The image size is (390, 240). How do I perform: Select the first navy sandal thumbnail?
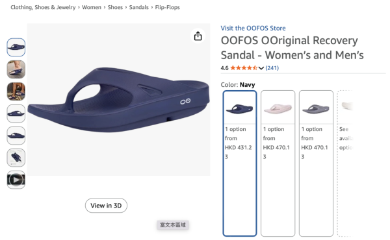click(16, 47)
